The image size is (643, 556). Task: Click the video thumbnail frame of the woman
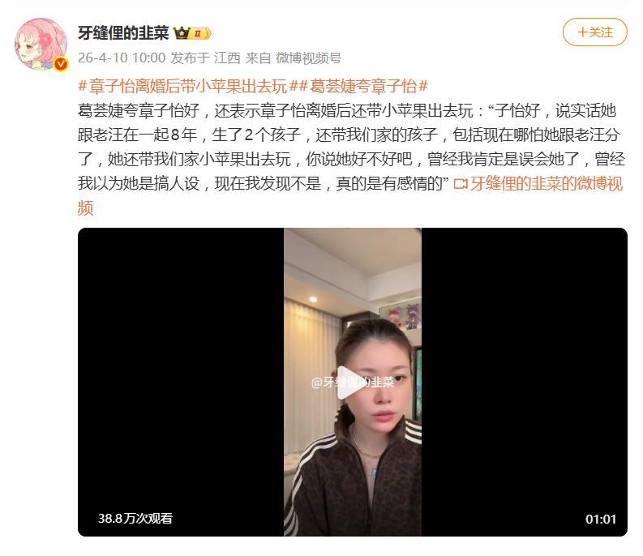[353, 382]
